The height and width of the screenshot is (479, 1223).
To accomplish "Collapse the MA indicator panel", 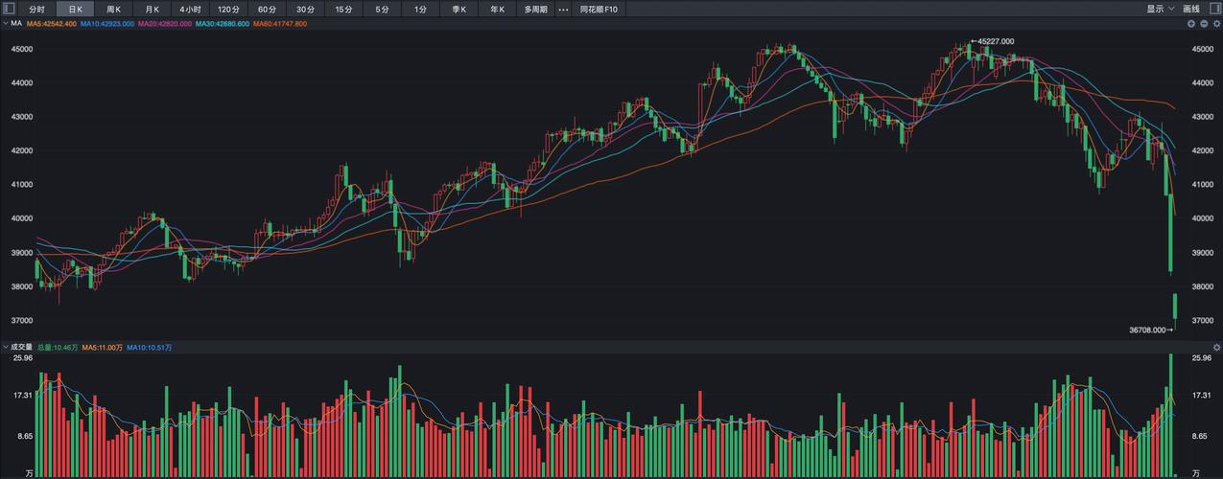I will point(5,23).
